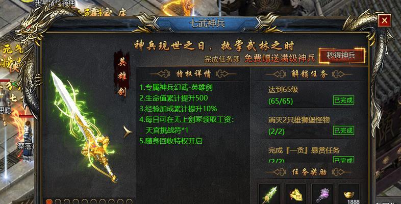Click the Hero Sword weapon image
The image size is (401, 204).
[x=82, y=126]
